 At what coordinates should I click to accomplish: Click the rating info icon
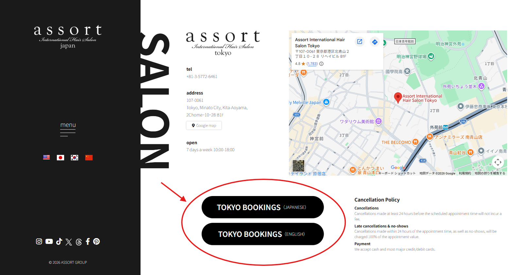click(x=321, y=64)
